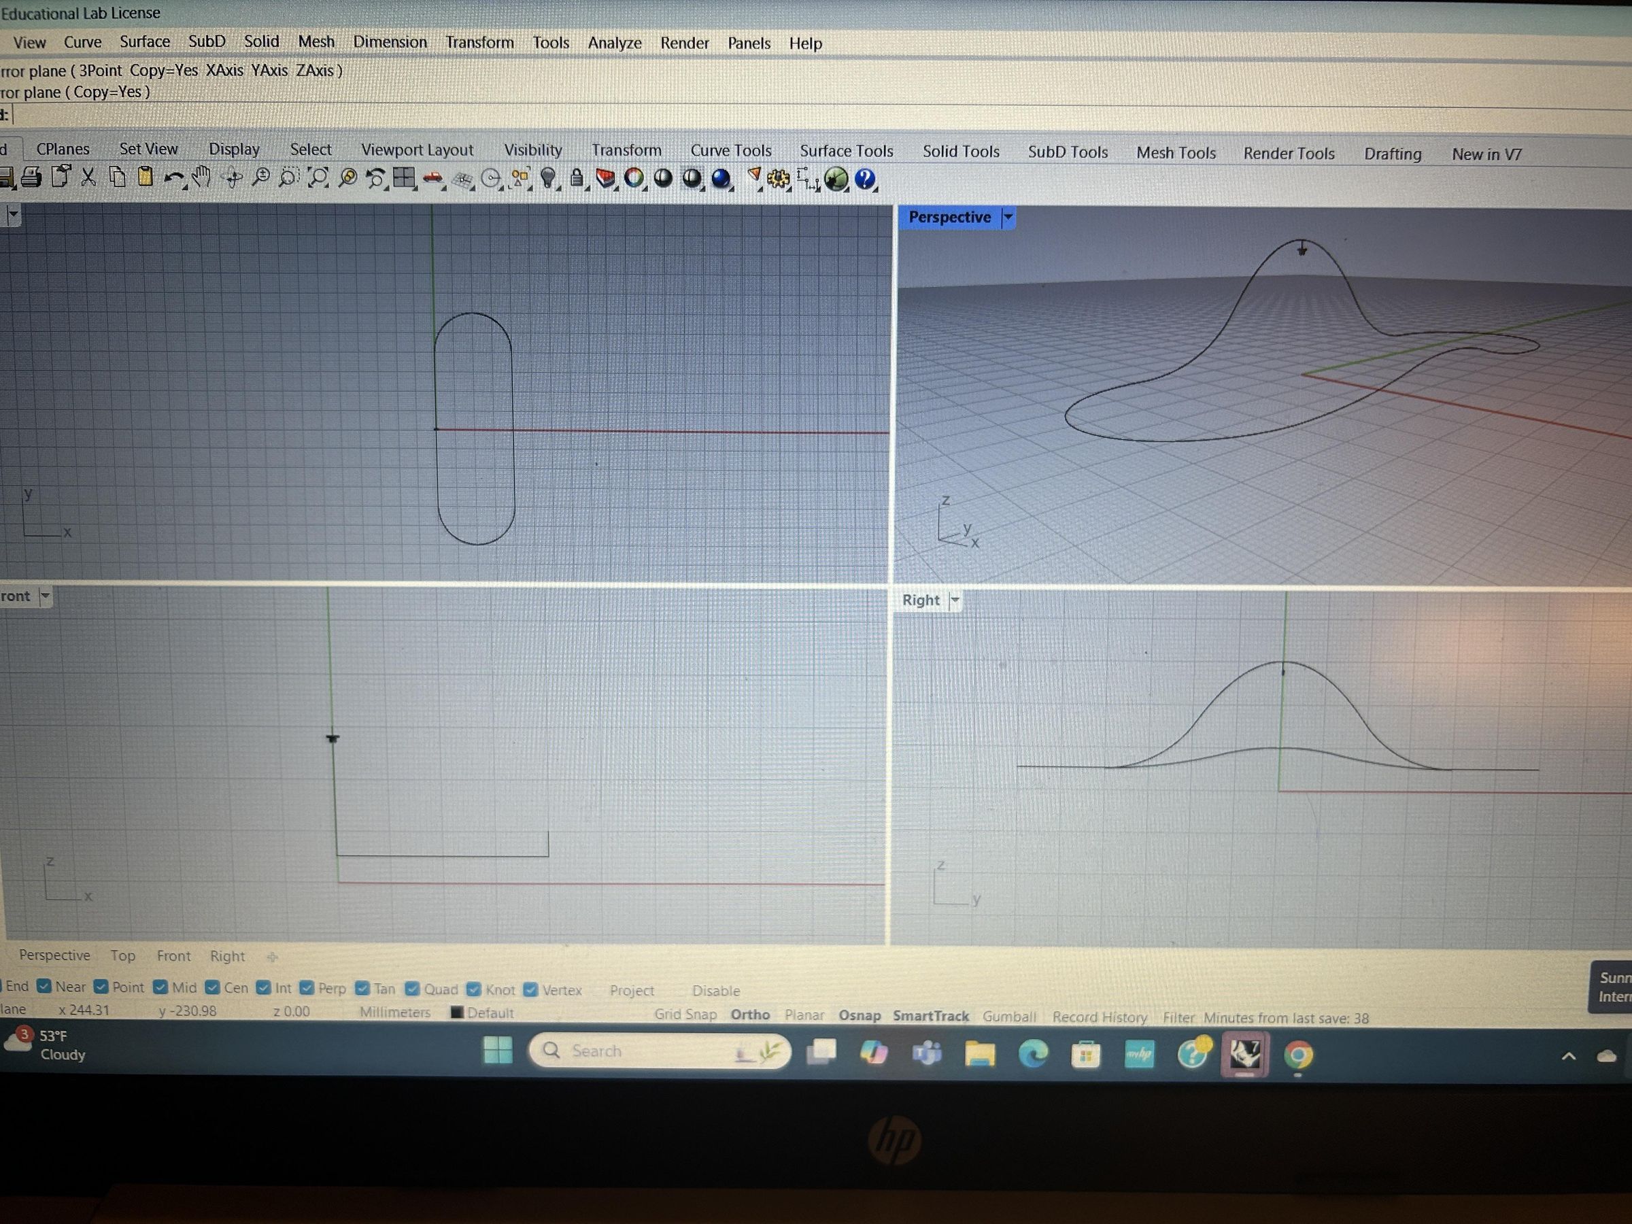Open the Right viewport title menu

pos(955,600)
